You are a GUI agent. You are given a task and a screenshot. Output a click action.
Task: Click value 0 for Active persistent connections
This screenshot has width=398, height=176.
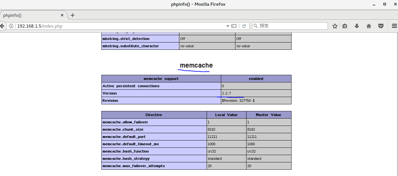click(223, 86)
